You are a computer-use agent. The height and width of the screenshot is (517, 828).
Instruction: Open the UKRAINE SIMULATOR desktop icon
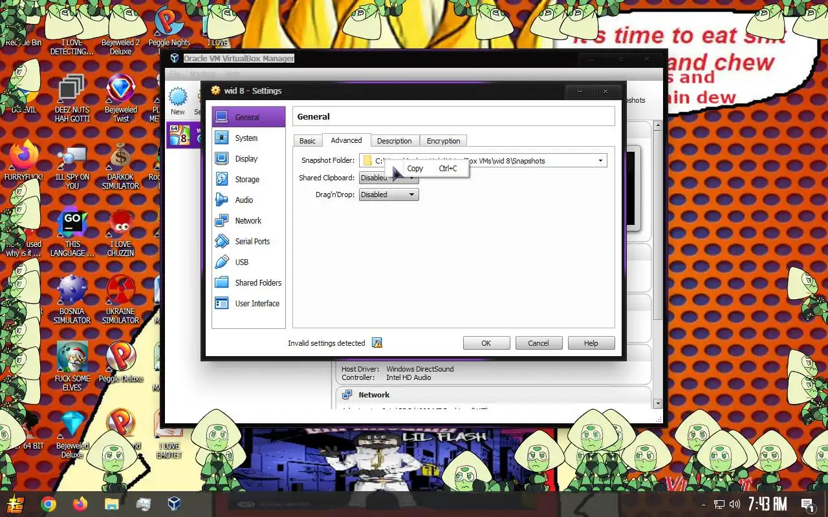tap(120, 300)
